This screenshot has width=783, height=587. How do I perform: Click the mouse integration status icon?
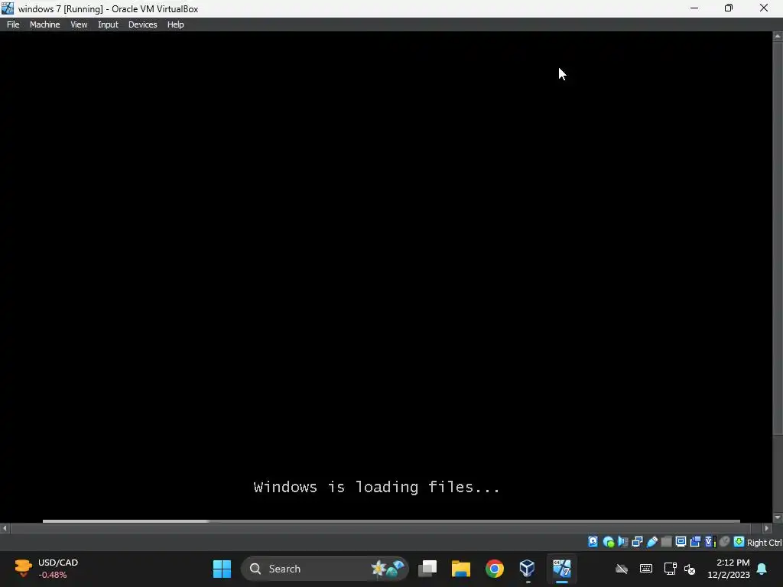point(725,542)
